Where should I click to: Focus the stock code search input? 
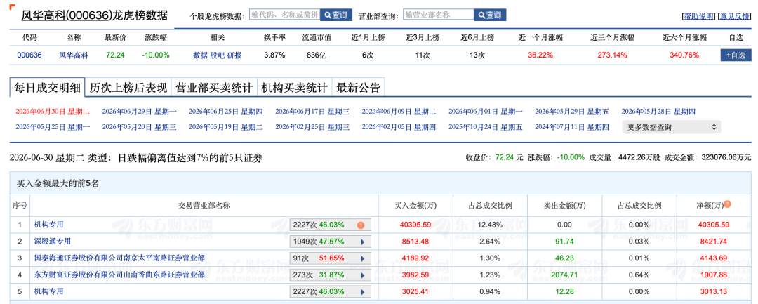point(285,15)
